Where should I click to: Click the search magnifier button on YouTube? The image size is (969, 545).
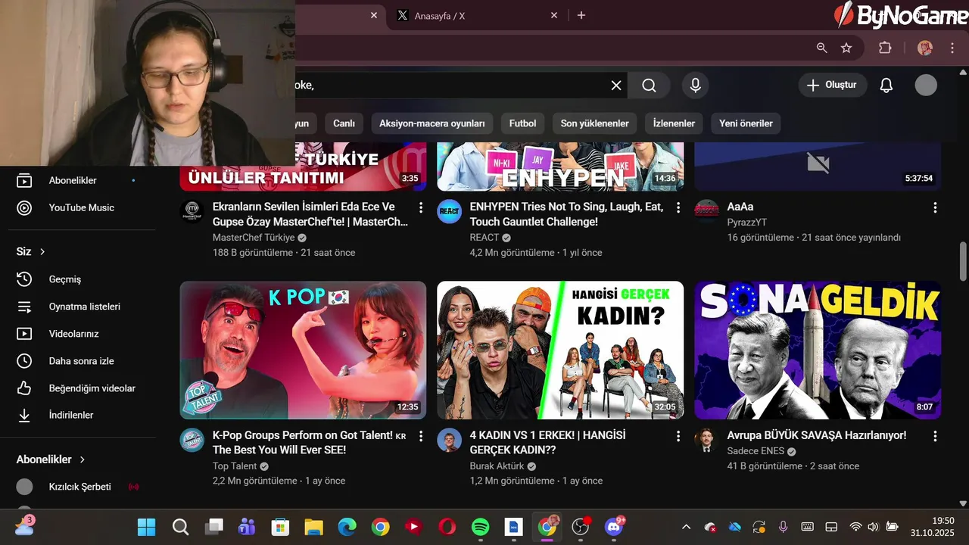point(650,86)
